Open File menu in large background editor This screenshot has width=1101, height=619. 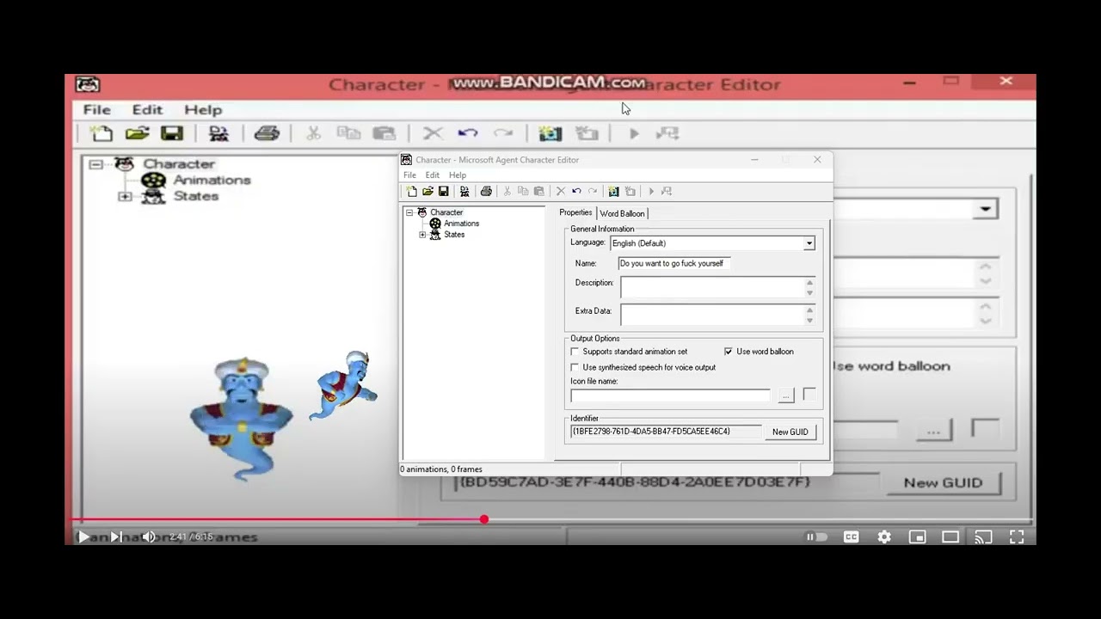(x=96, y=110)
